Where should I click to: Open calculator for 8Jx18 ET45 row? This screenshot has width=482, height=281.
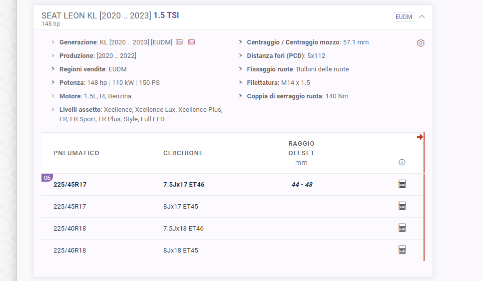point(402,250)
